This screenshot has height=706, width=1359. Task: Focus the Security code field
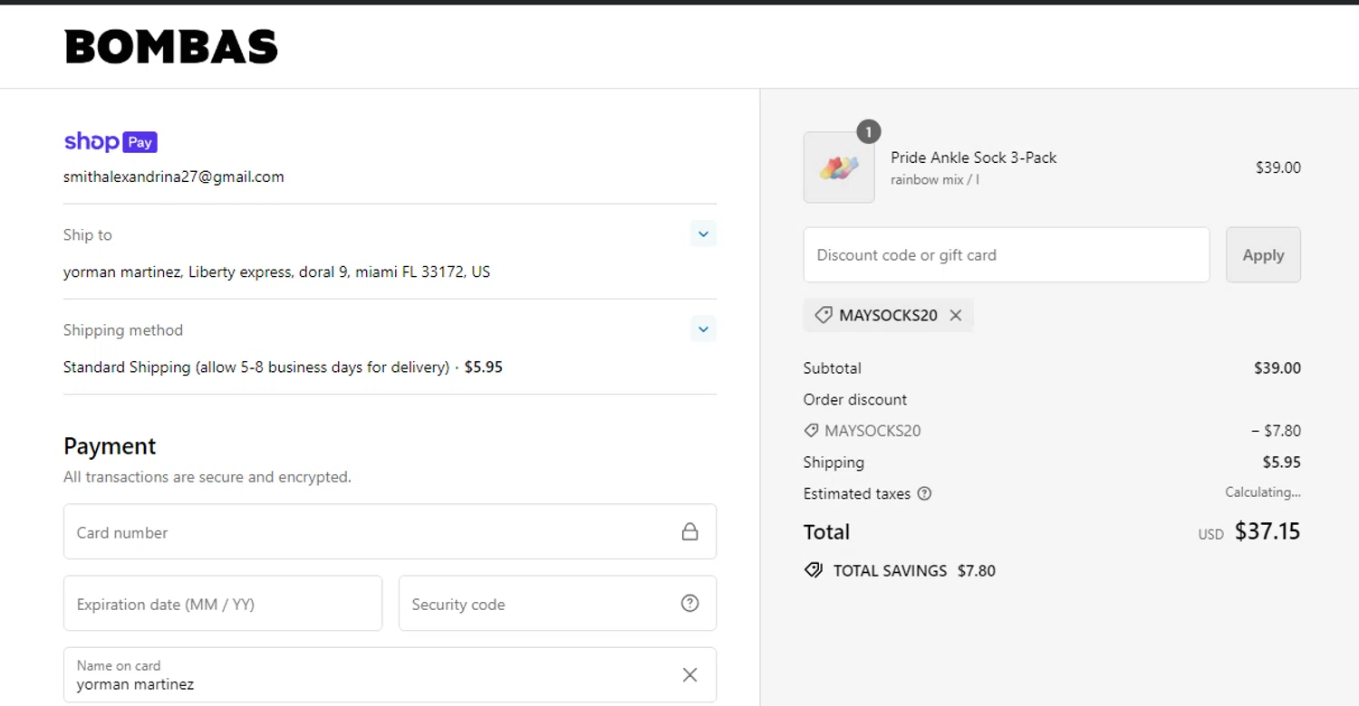(x=557, y=604)
